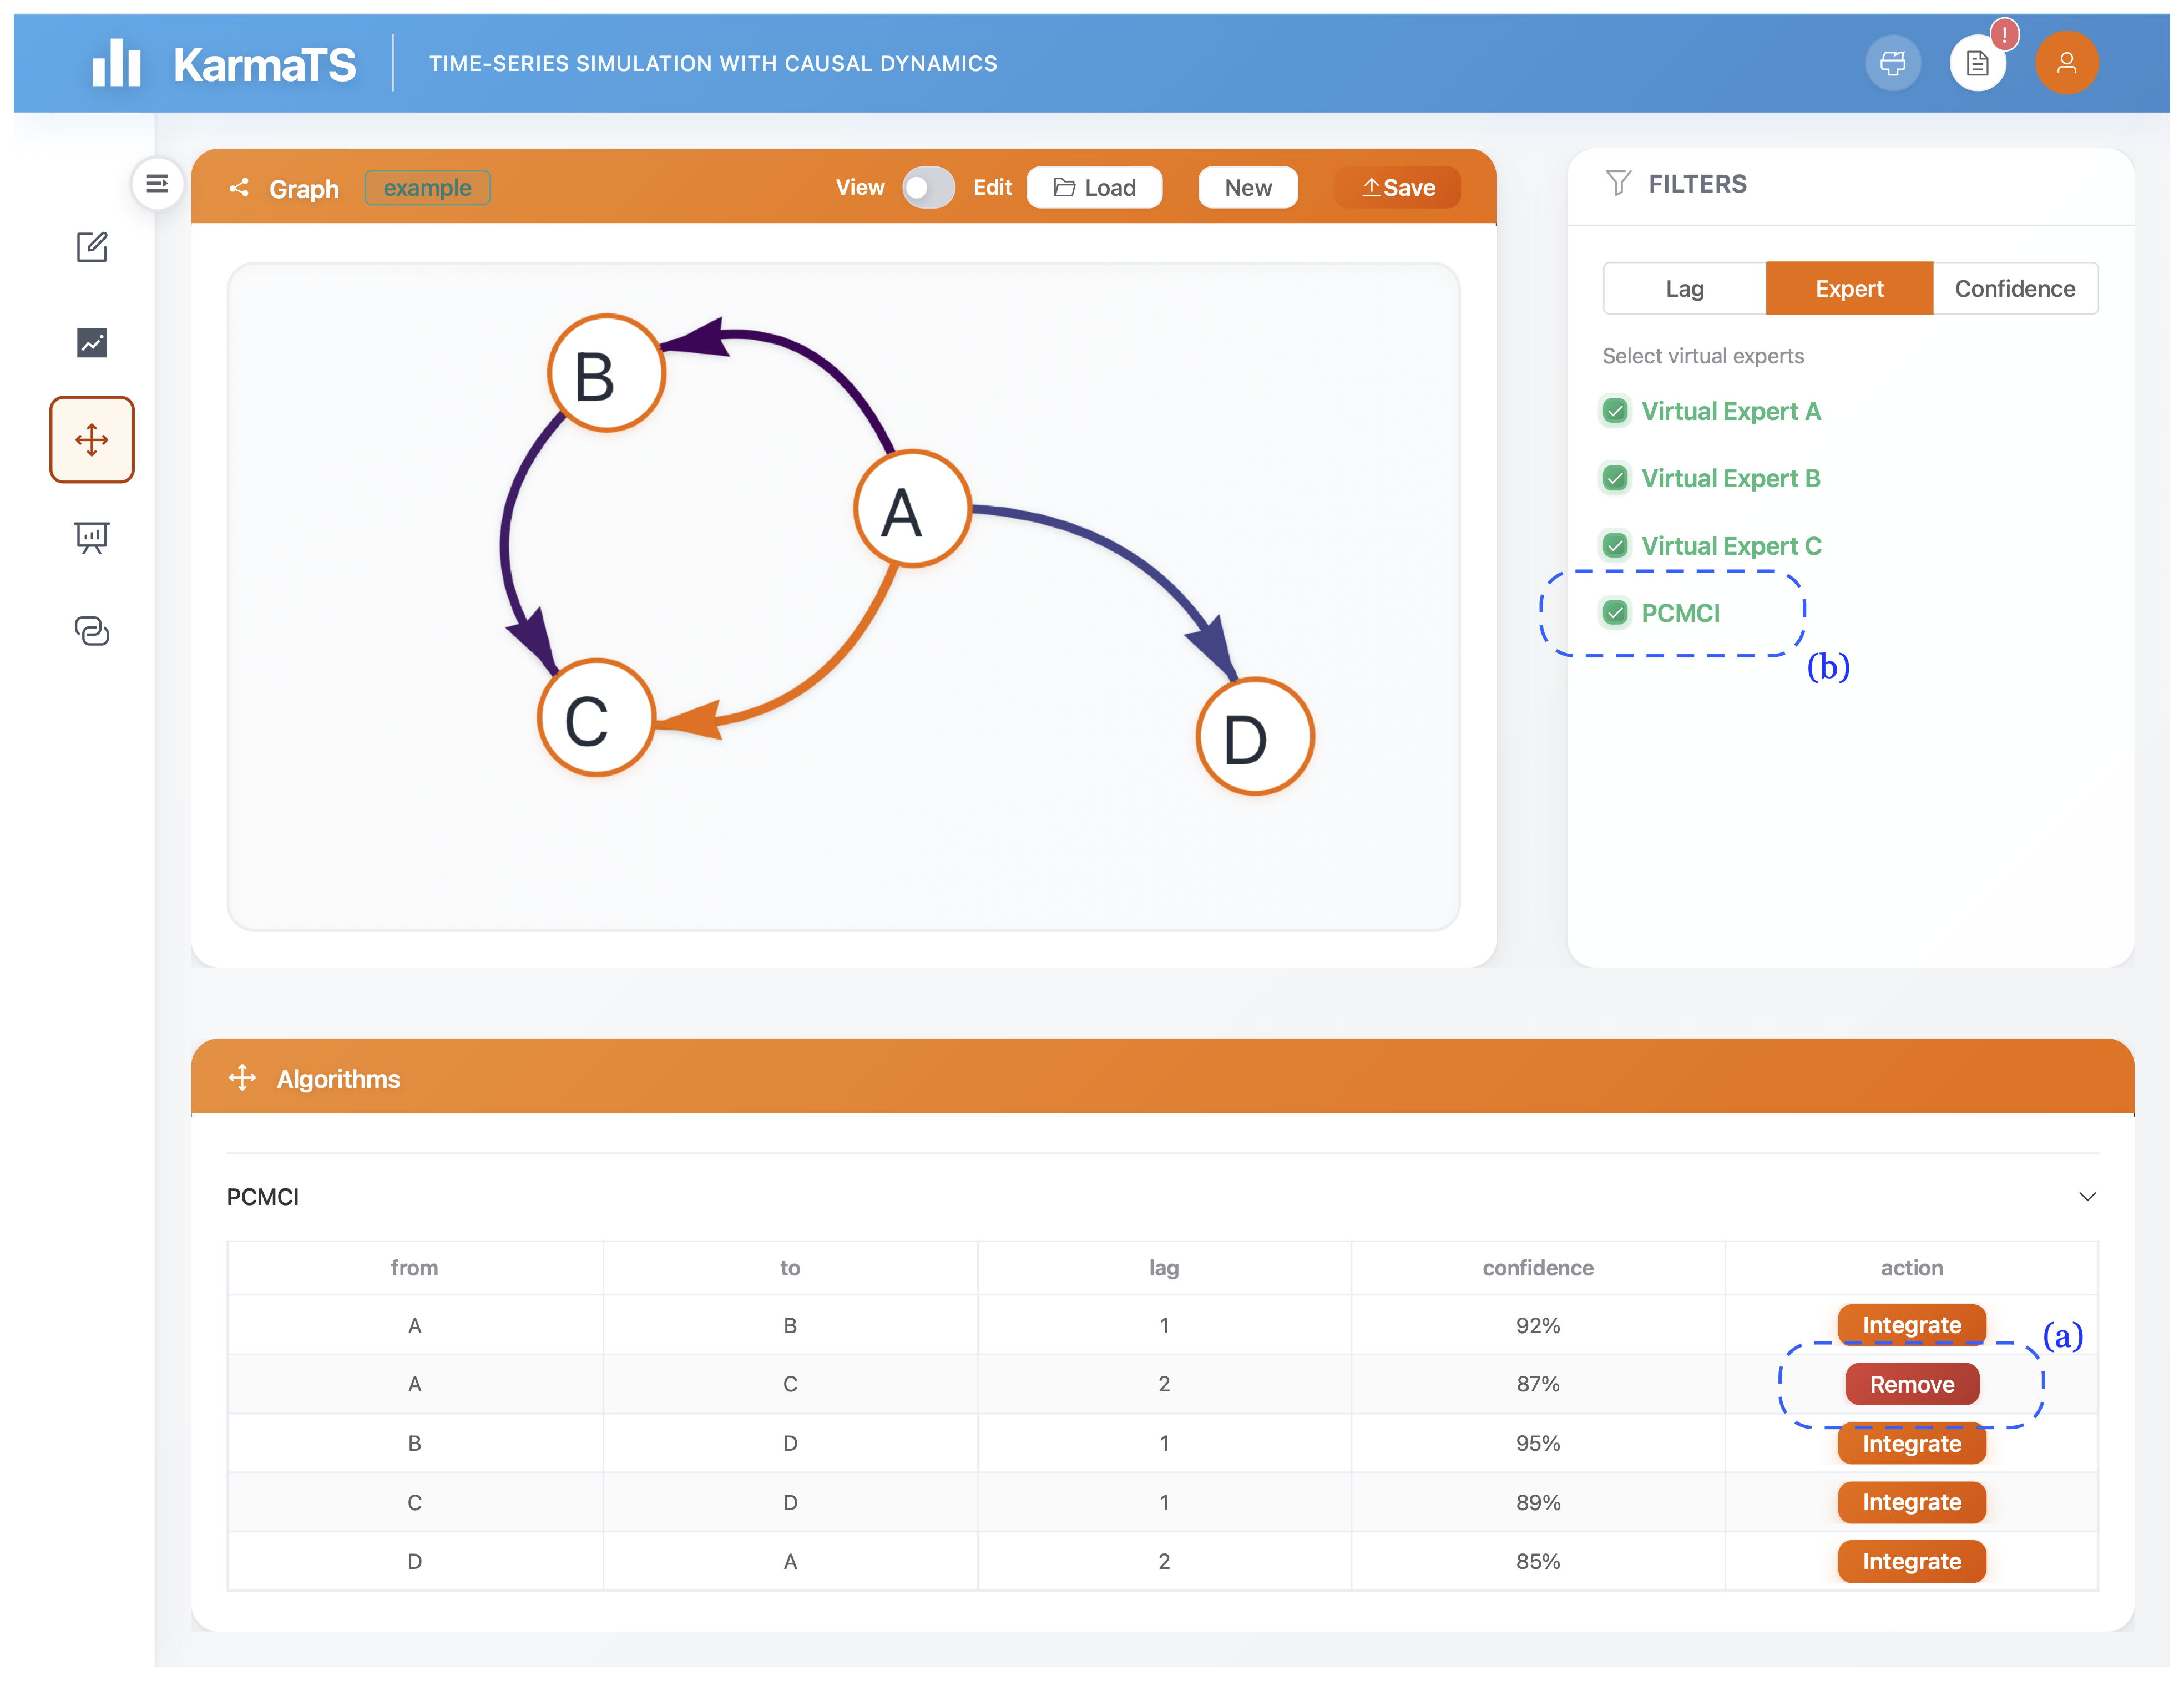The width and height of the screenshot is (2184, 1681).
Task: Open the linked chain sidebar icon
Action: tap(92, 631)
